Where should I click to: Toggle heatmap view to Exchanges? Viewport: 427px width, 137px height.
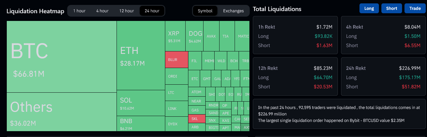click(233, 11)
